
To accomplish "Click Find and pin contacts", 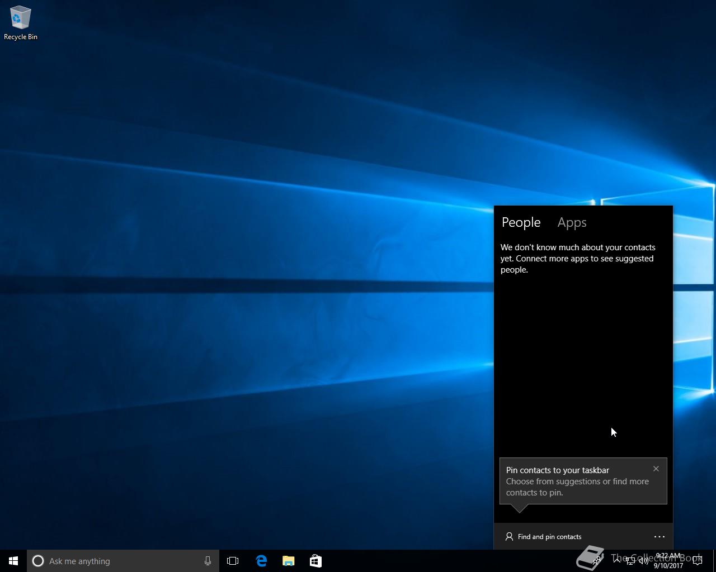I will click(544, 537).
